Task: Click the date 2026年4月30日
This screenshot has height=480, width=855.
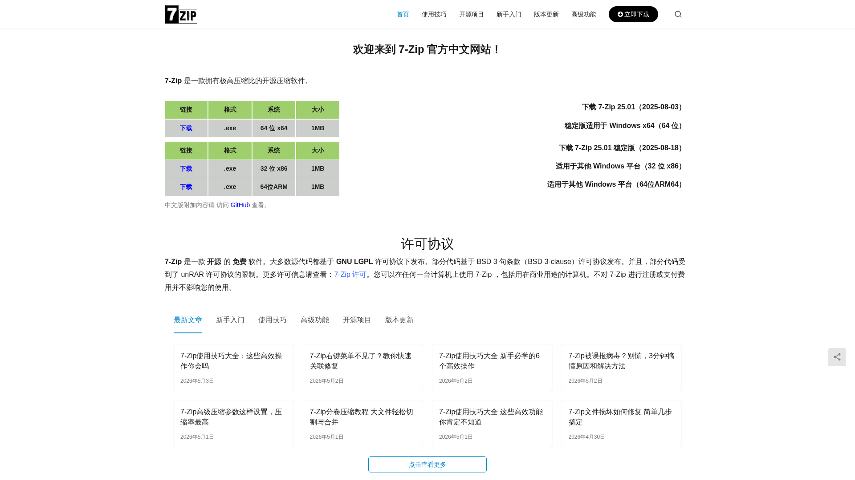Action: click(587, 437)
